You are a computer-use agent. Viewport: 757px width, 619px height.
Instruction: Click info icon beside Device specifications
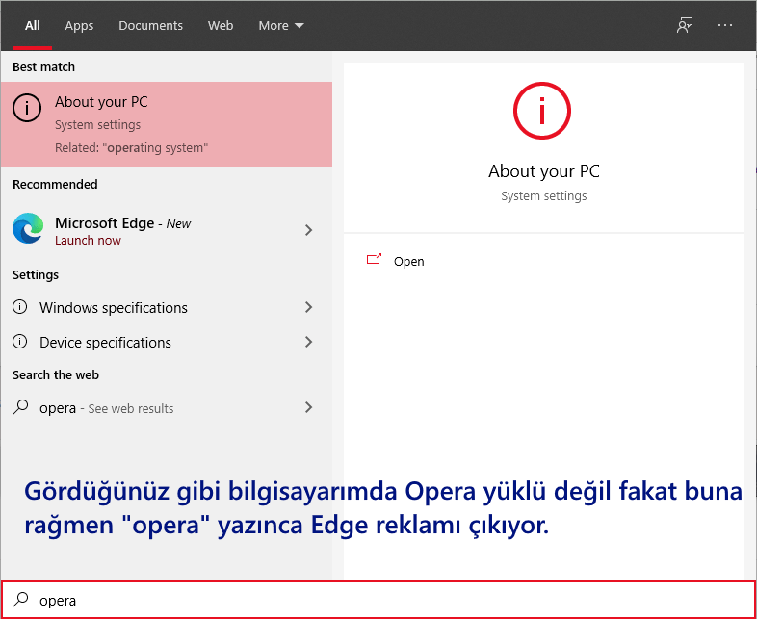(x=20, y=342)
